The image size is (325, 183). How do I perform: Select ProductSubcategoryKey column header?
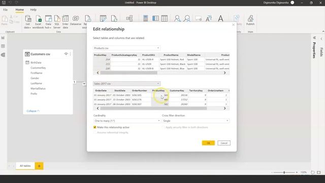[124, 55]
